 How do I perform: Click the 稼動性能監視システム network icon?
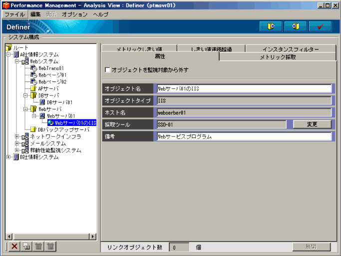[x=25, y=150]
